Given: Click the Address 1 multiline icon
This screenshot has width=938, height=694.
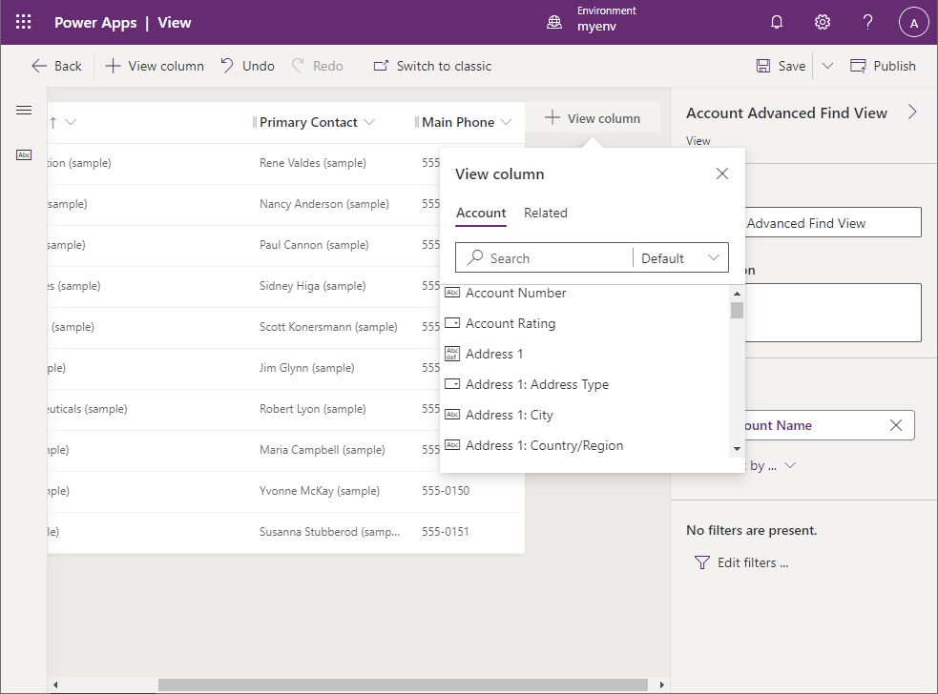Looking at the screenshot, I should [452, 354].
